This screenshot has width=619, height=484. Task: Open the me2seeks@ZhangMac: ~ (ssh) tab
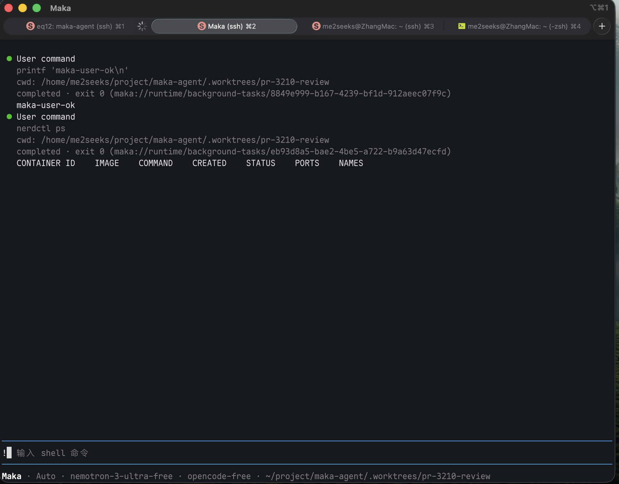tap(373, 26)
